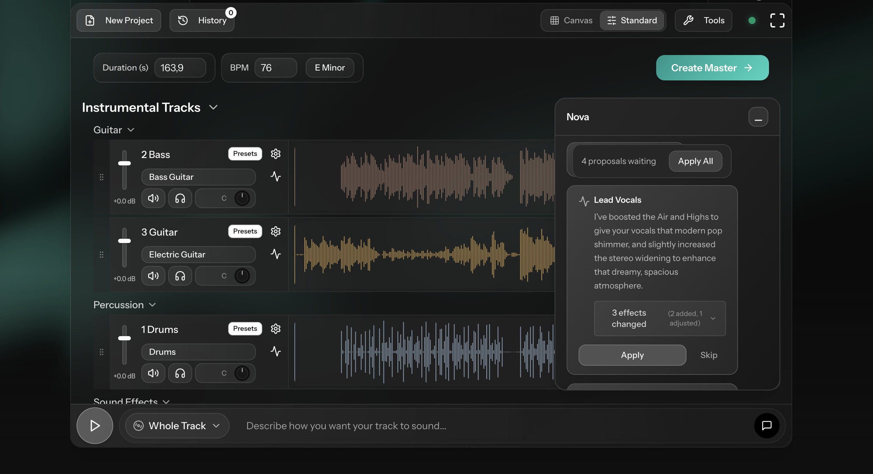This screenshot has height=474, width=873.
Task: Collapse the Guitar group
Action: [131, 130]
